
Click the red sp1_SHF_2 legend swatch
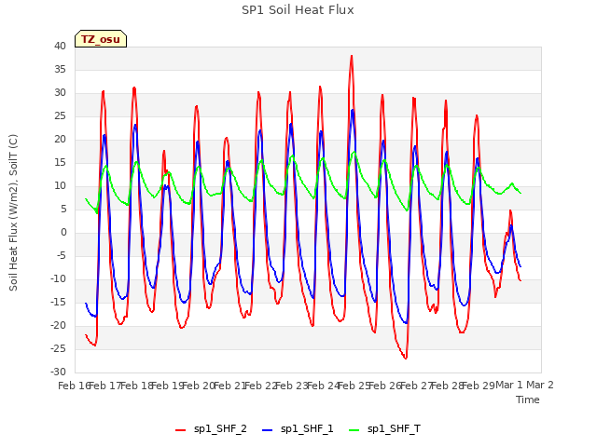[180, 430]
